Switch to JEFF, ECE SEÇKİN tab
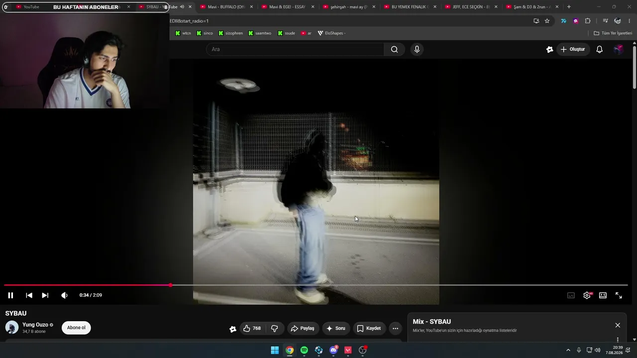Screen dimensions: 637x358 coord(471,7)
